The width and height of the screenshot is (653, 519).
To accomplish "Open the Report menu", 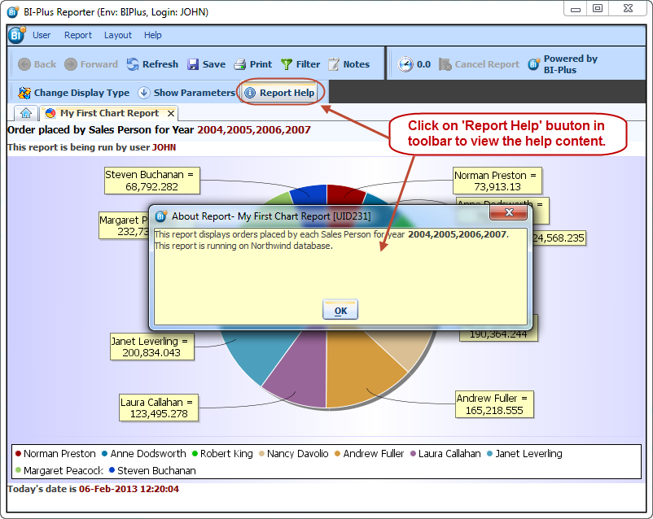I will coord(78,36).
